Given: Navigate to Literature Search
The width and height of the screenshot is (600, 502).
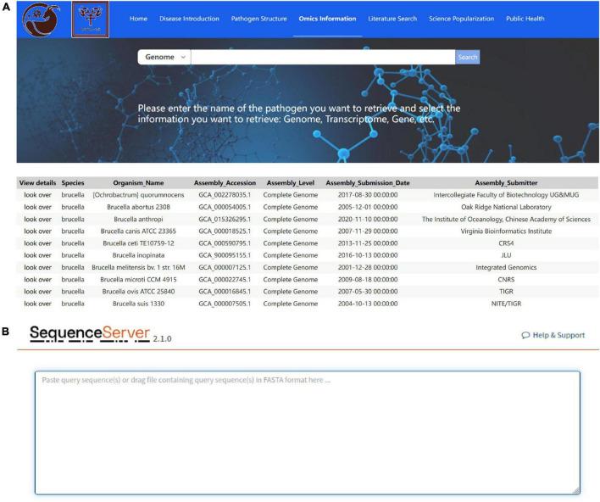Looking at the screenshot, I should tap(392, 19).
